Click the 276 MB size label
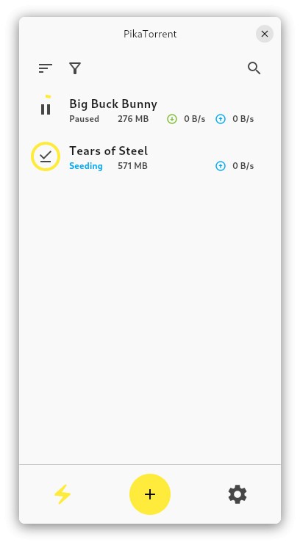300x545 pixels. (133, 119)
